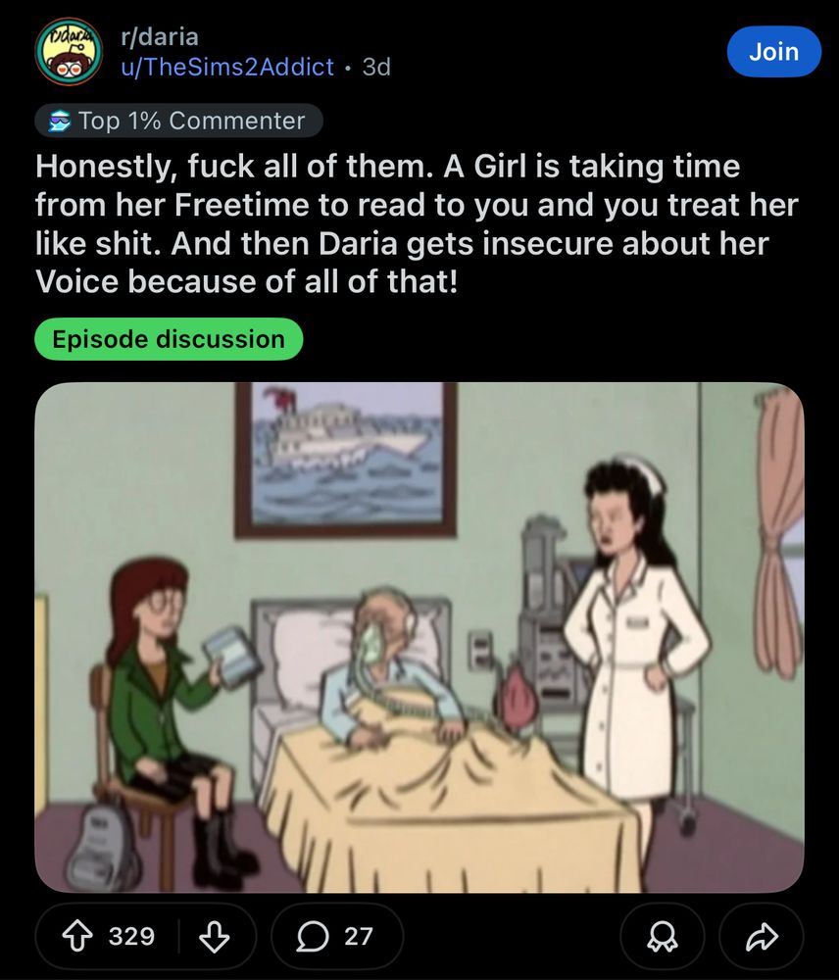This screenshot has height=980, width=839.
Task: Open the r/daria community avatar
Action: (x=69, y=52)
